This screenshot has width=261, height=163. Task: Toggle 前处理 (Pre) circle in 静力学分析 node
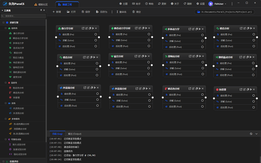(x=96, y=35)
